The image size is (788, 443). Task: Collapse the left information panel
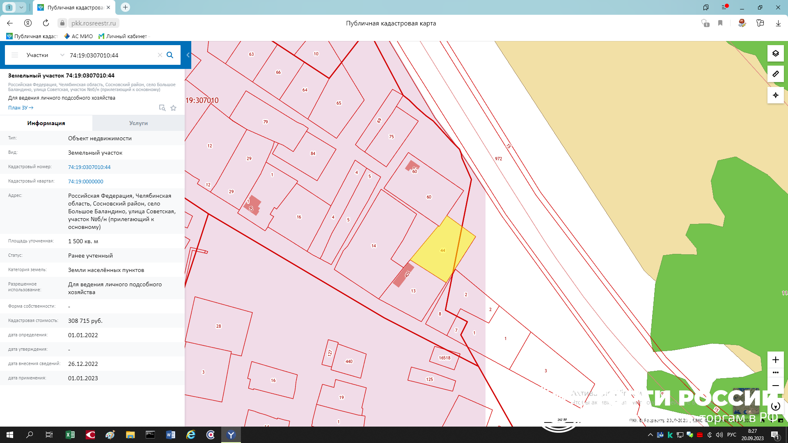tap(188, 55)
